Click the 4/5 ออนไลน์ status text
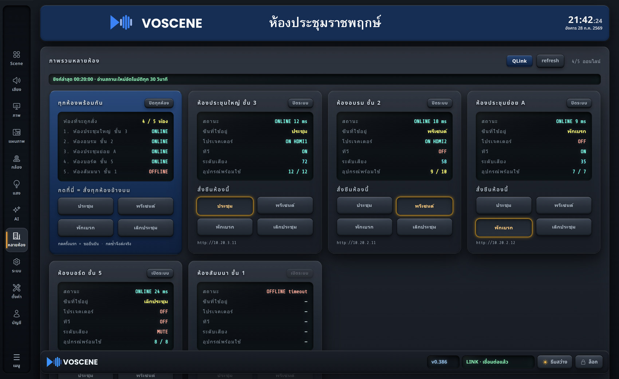 tap(586, 62)
